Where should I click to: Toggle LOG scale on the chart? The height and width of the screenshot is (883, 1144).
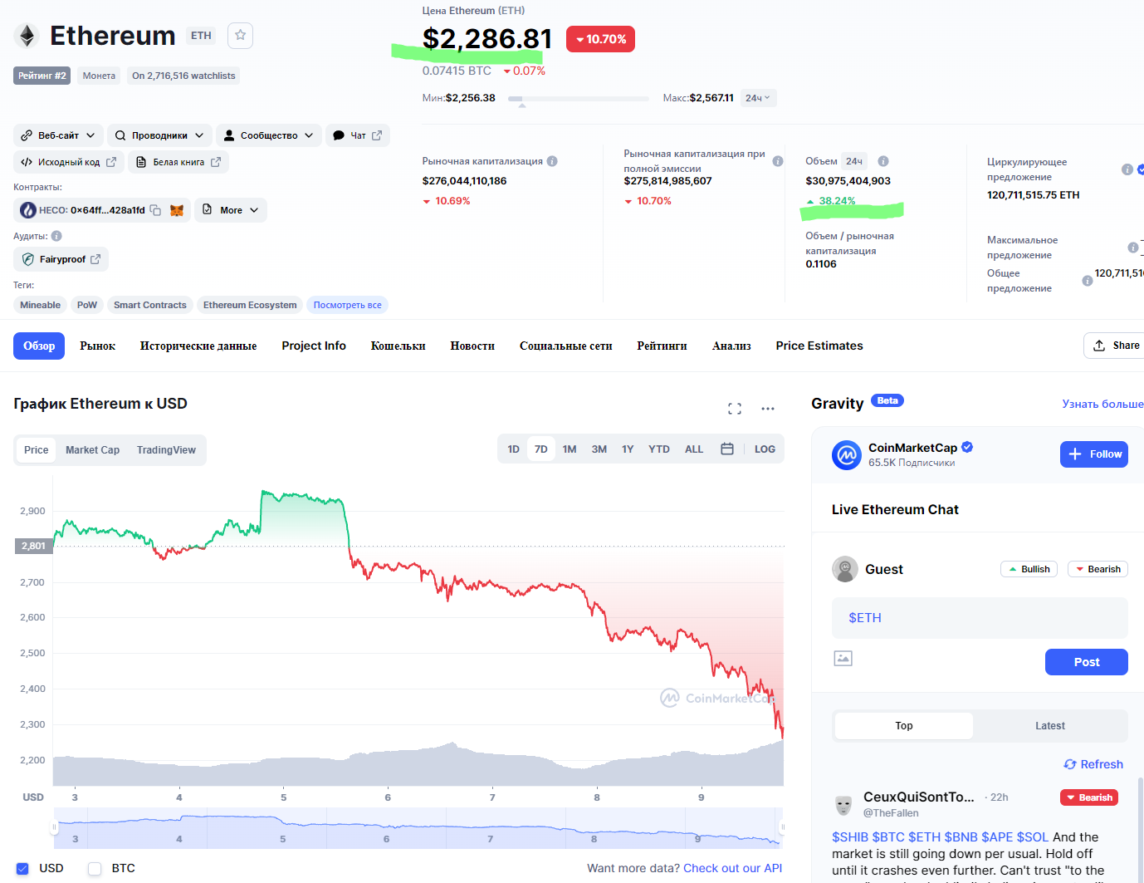[765, 449]
